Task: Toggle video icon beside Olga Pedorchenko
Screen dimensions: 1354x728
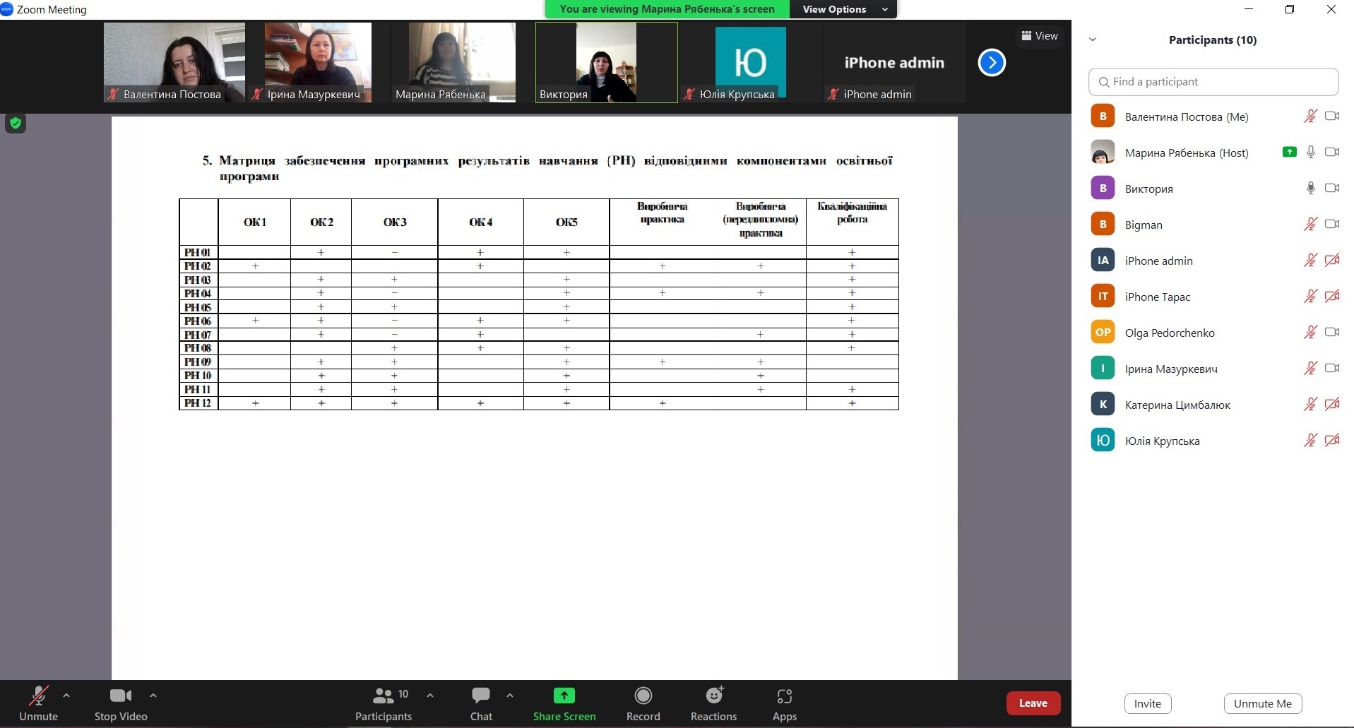Action: point(1331,332)
